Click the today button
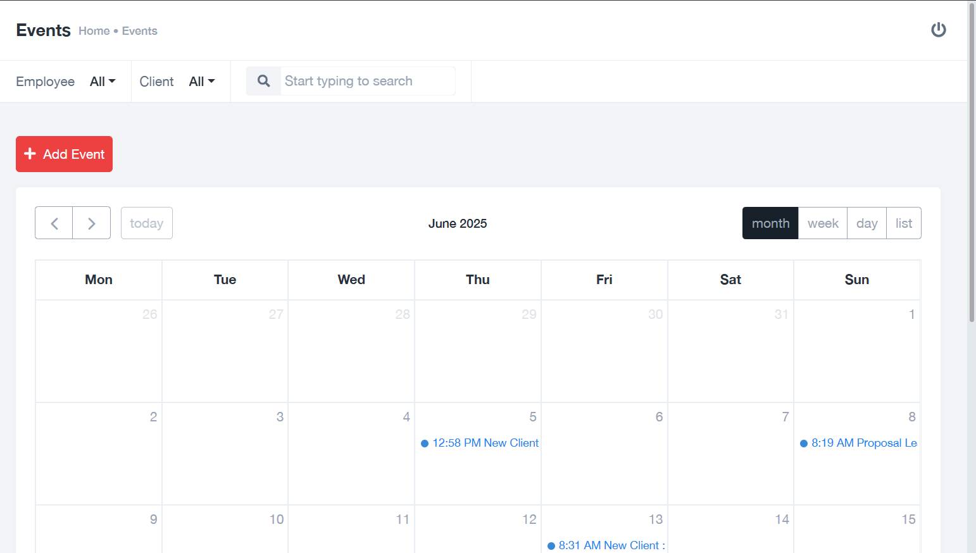976x553 pixels. [147, 223]
